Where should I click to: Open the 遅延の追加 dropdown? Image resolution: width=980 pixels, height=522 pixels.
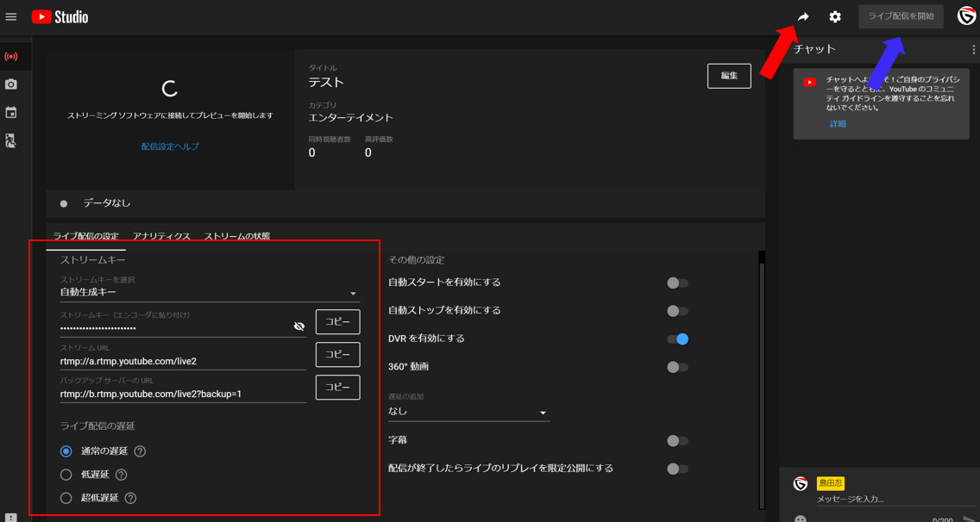(x=468, y=412)
